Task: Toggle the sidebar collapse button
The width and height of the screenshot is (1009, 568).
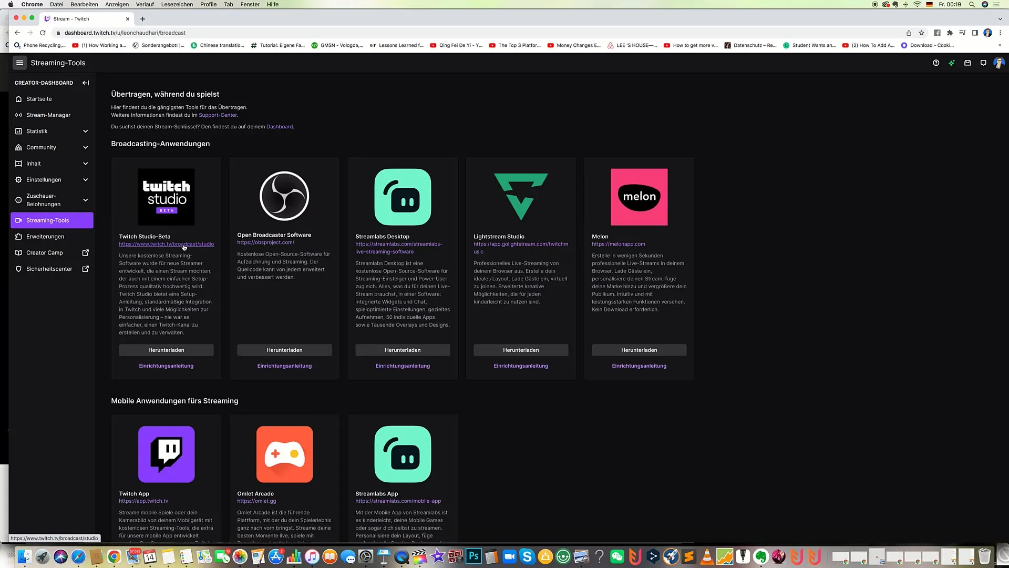Action: [85, 83]
